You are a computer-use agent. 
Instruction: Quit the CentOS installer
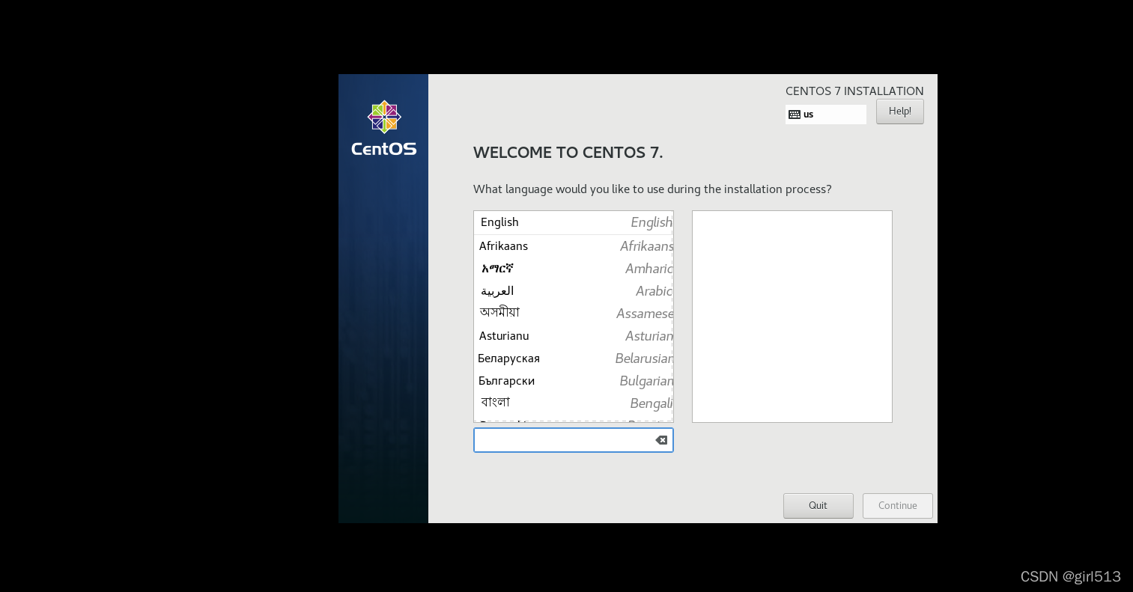click(x=818, y=505)
